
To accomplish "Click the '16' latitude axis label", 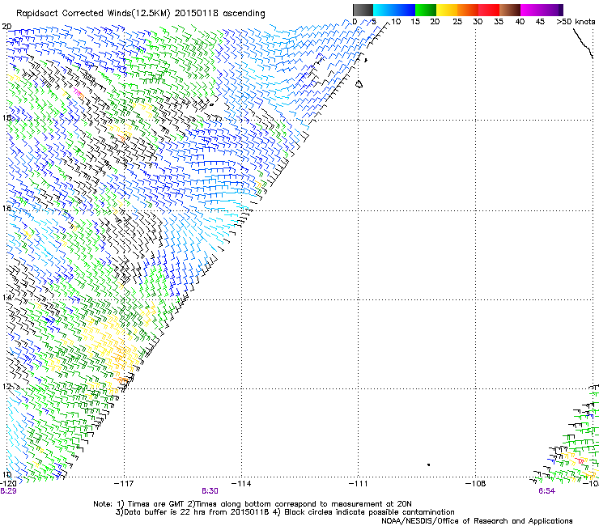I will click(6, 209).
